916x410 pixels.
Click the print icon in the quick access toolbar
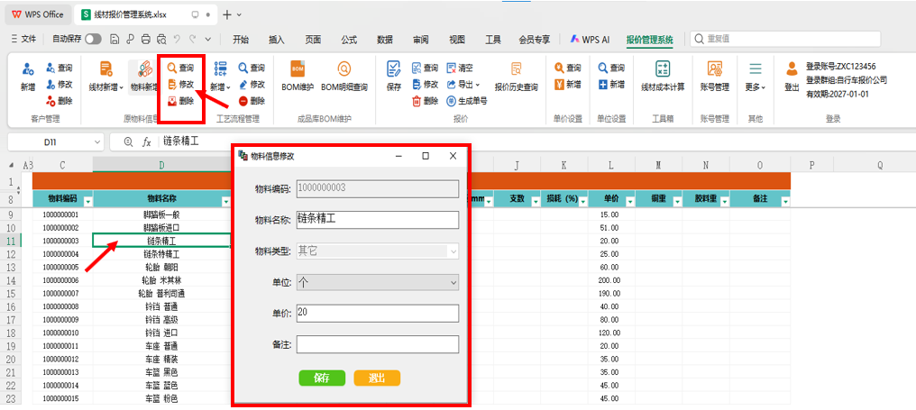pos(146,39)
